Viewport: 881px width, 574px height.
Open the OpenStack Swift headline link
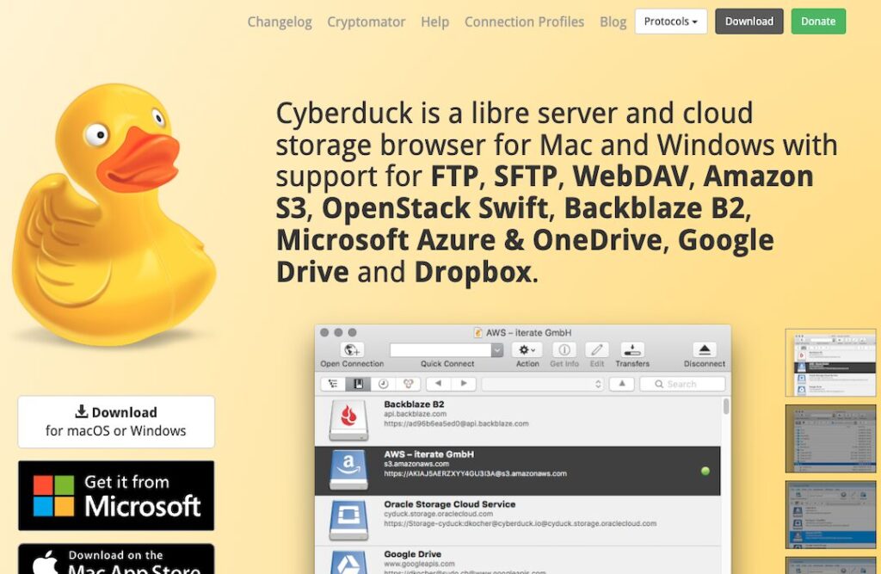[x=434, y=208]
